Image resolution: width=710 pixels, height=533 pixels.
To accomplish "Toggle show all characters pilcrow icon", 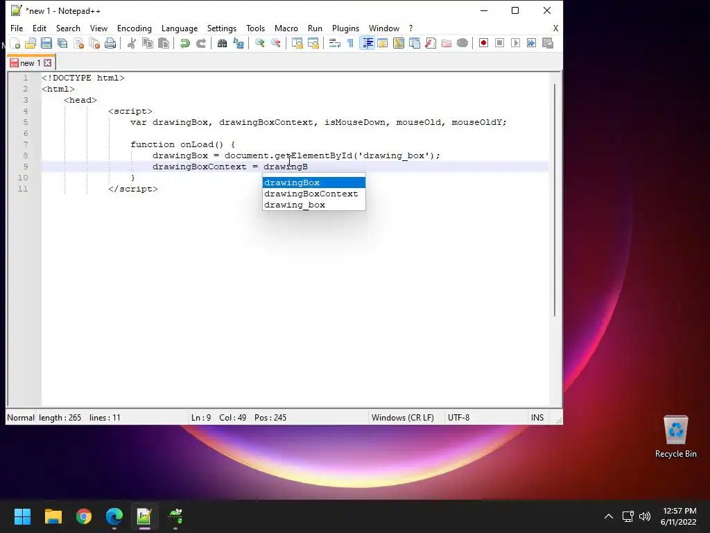I will pyautogui.click(x=350, y=43).
